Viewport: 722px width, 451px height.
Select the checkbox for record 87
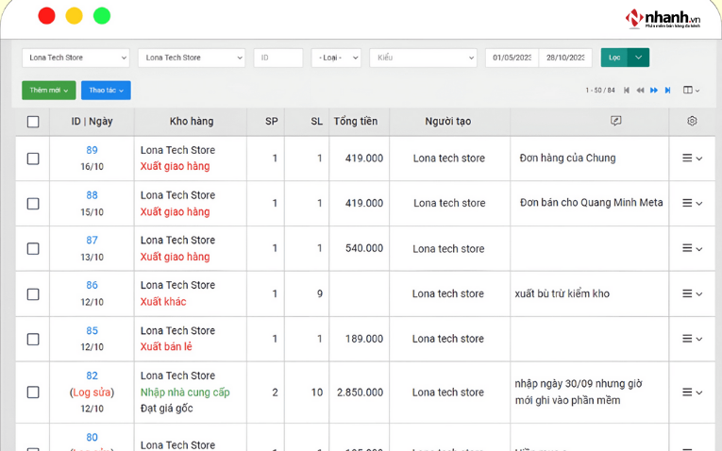pos(33,248)
